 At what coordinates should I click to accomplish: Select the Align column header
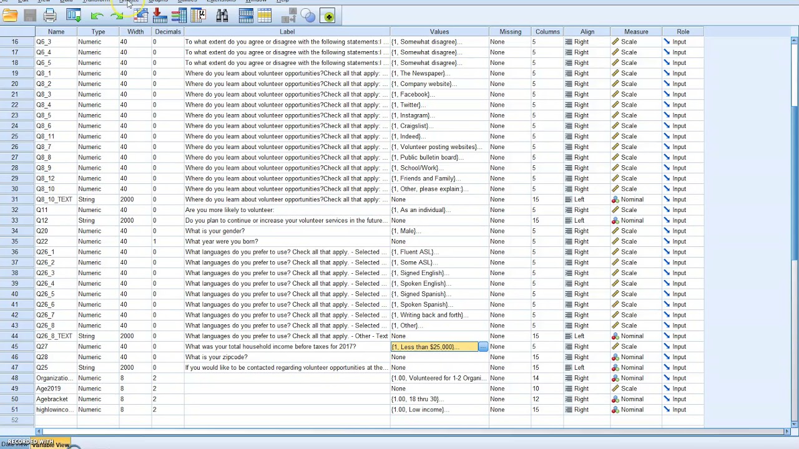click(x=587, y=31)
